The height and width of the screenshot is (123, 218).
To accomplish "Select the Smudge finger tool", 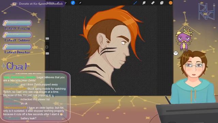I will click(x=144, y=3).
